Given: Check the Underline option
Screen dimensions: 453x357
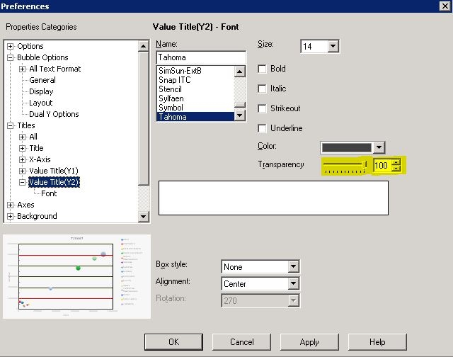Looking at the screenshot, I should coord(263,128).
